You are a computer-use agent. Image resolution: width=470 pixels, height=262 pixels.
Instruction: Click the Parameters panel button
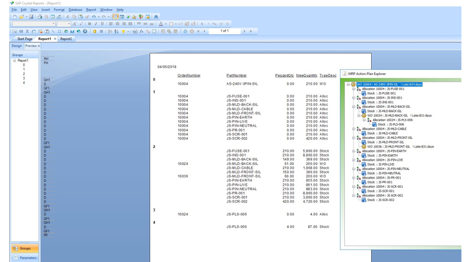coord(25,258)
